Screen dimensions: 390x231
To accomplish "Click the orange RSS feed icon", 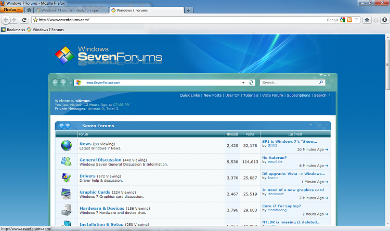I will pos(349,20).
